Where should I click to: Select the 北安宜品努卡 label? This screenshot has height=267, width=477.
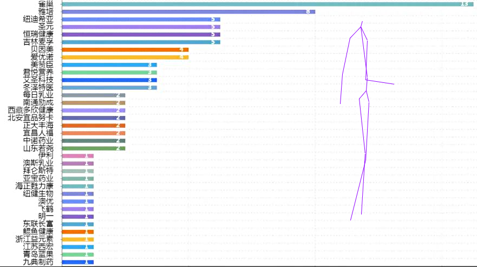(31, 118)
